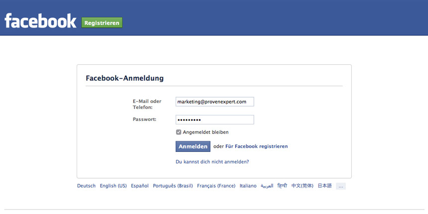This screenshot has height=214, width=428.
Task: Switch language to Chinese 中文(简体)
Action: tap(303, 186)
